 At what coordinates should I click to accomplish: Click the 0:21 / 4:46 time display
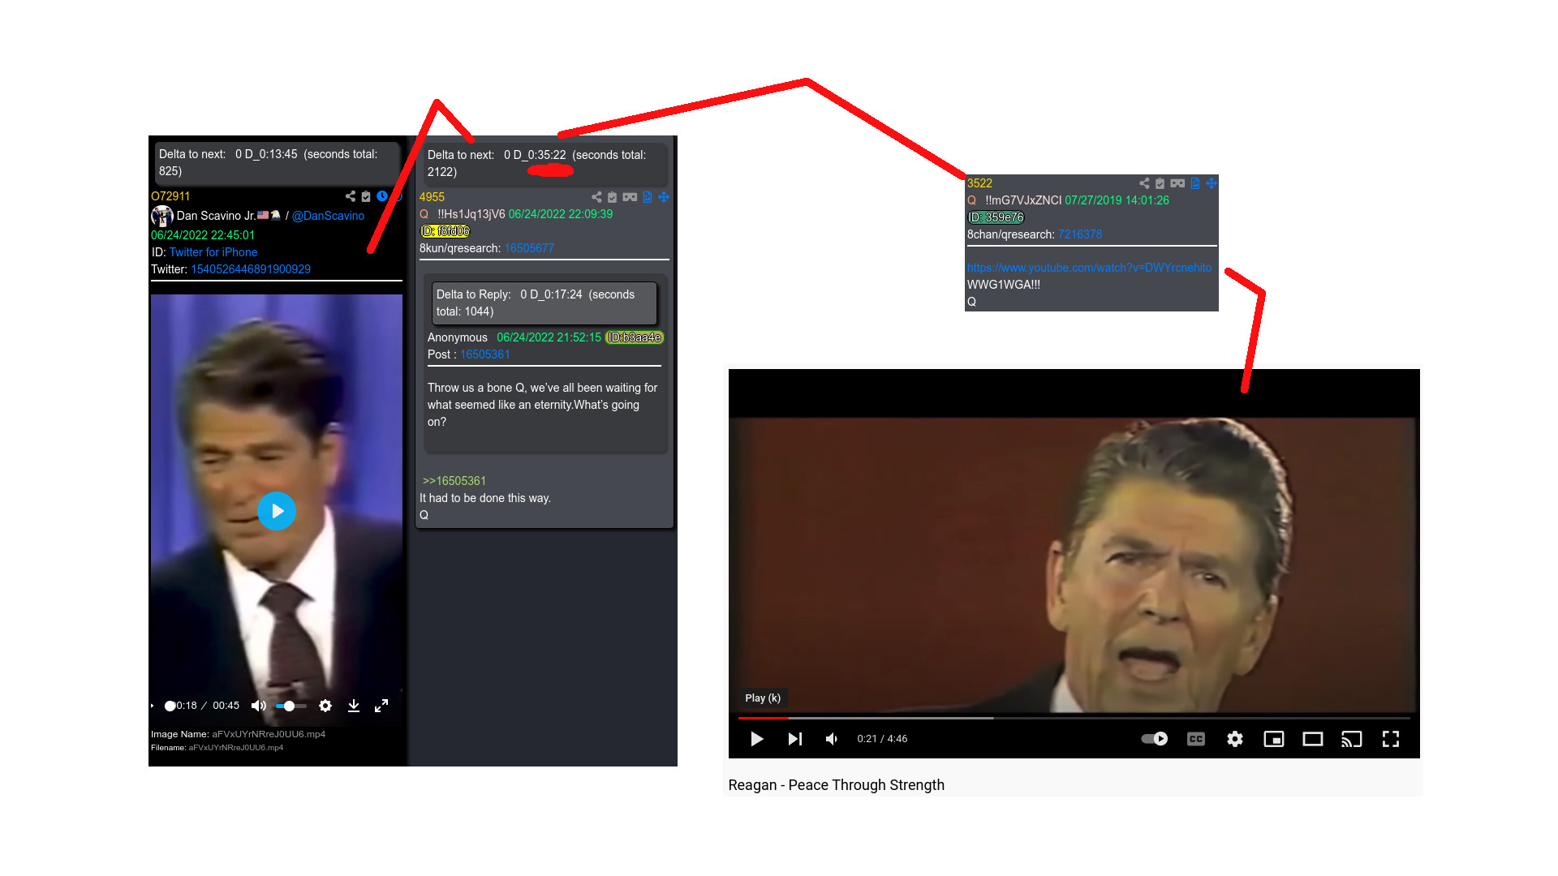pos(882,739)
